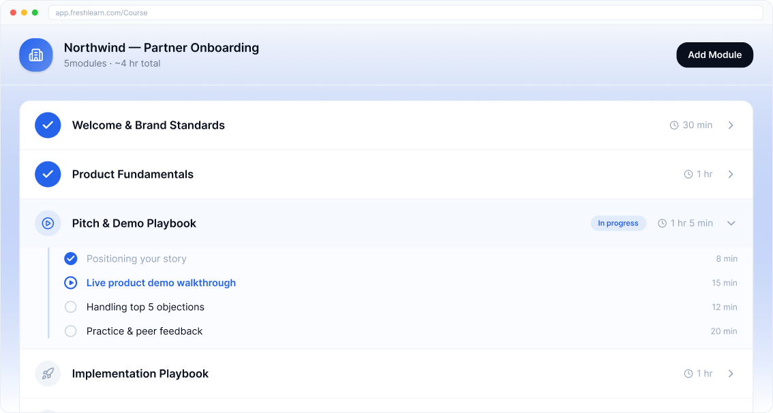Click the 1 hr 5 min module duration
773x413 pixels.
point(691,224)
